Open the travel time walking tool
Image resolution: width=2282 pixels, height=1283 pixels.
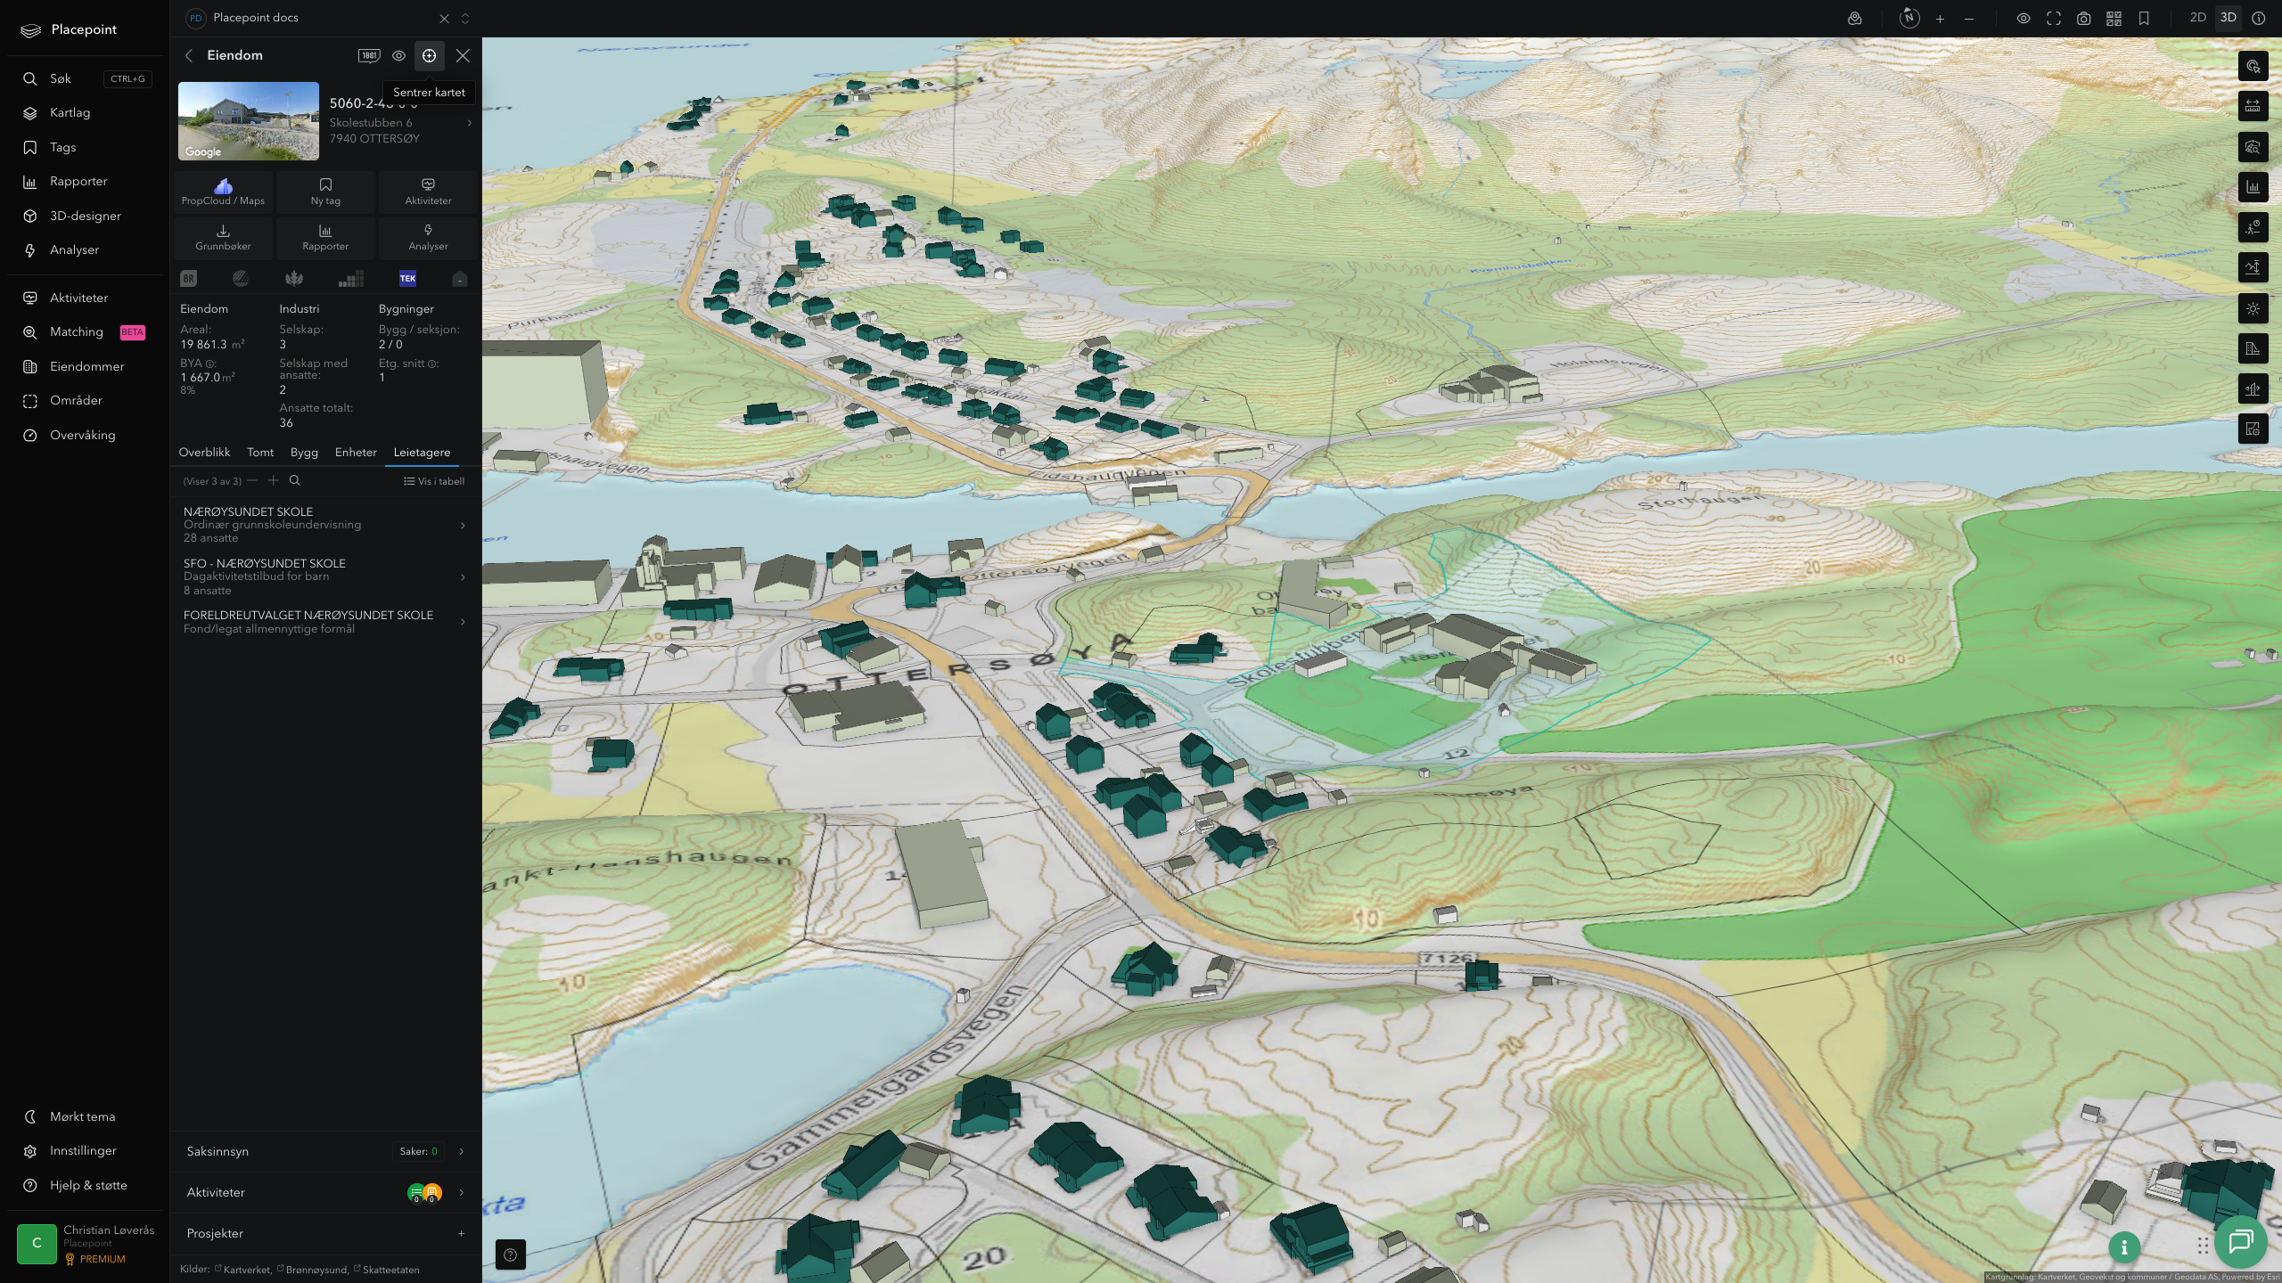[x=2253, y=228]
